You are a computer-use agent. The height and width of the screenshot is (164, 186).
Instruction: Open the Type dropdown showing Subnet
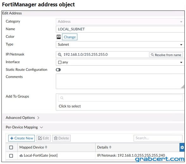click(x=120, y=44)
